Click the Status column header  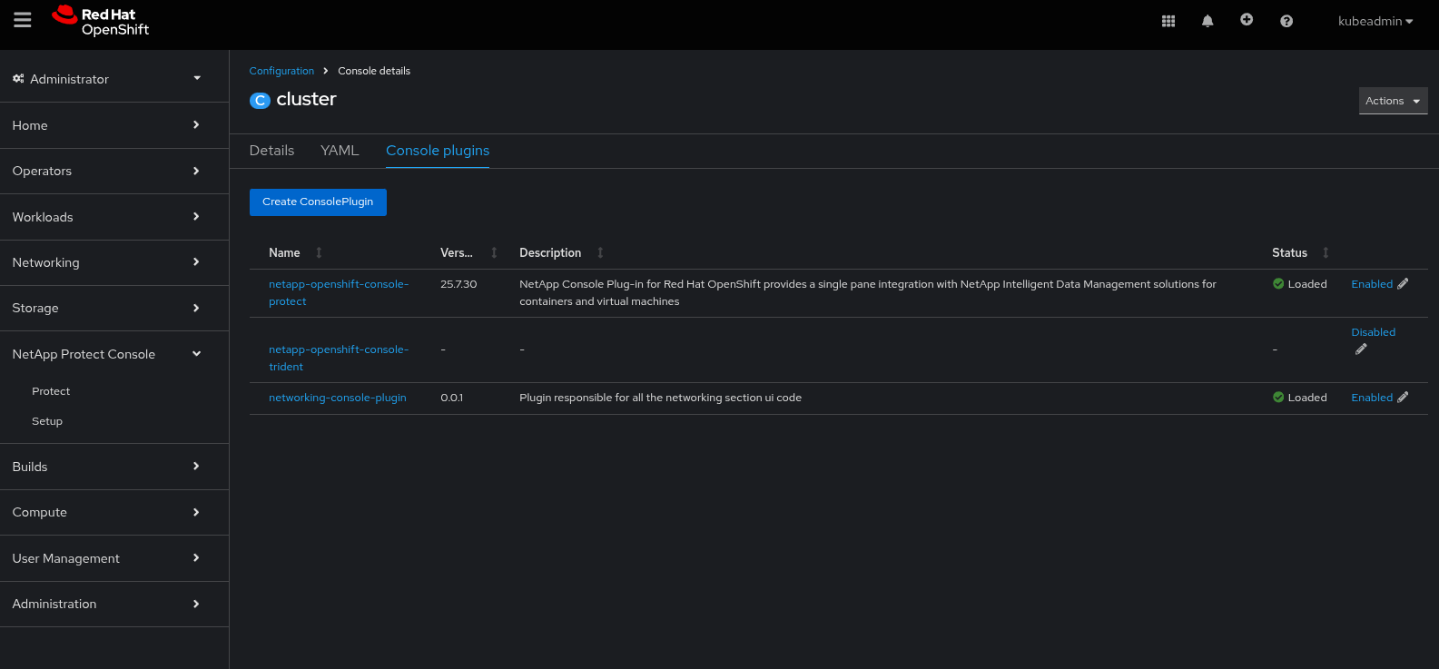pos(1289,253)
